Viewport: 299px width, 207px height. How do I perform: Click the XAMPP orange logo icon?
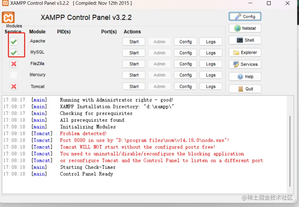(8, 17)
